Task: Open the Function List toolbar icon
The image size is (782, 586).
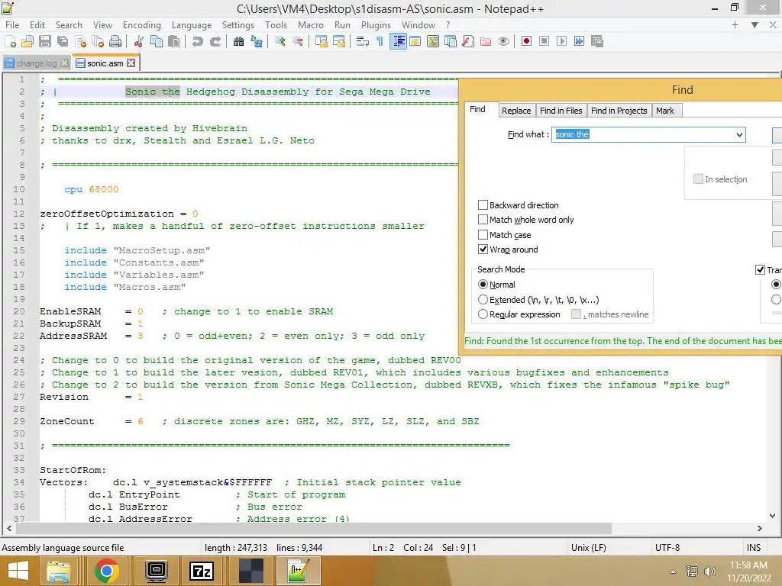Action: [x=468, y=41]
